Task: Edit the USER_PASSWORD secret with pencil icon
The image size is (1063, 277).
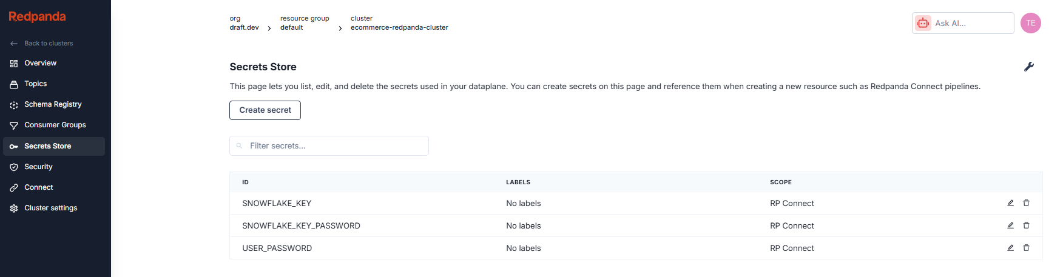Action: (1011, 248)
